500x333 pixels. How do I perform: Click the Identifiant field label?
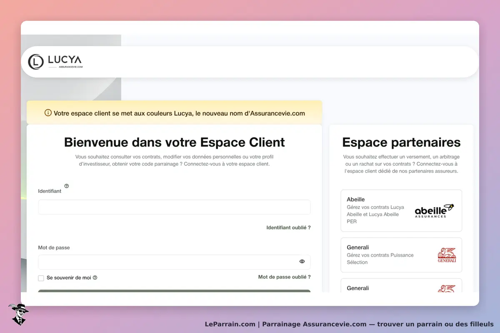[50, 191]
